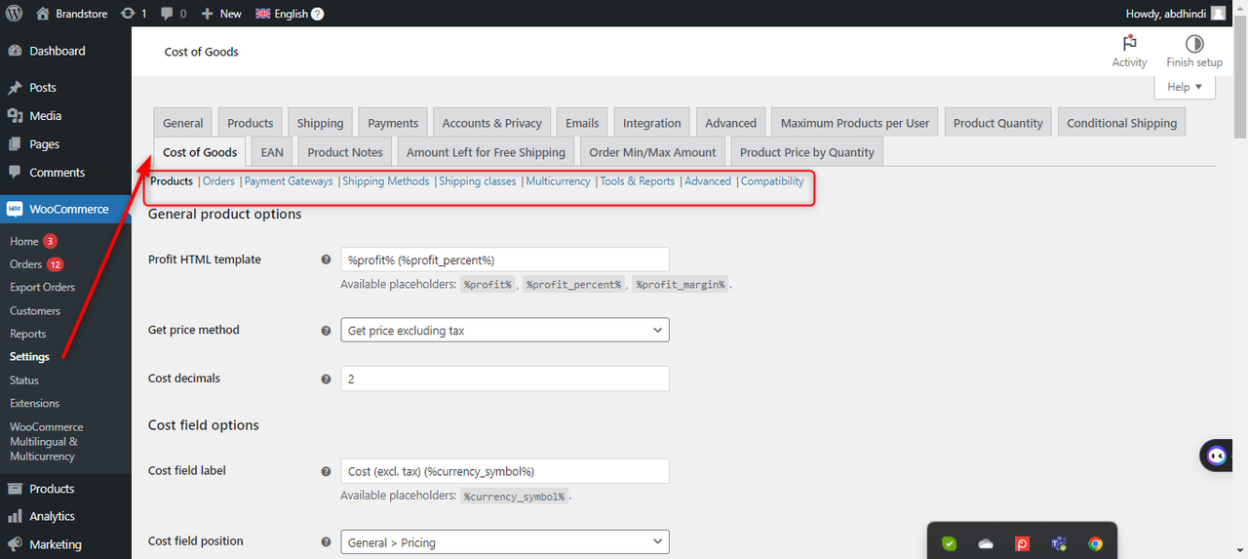Click the Cost field label input
1248x559 pixels.
pyautogui.click(x=505, y=471)
